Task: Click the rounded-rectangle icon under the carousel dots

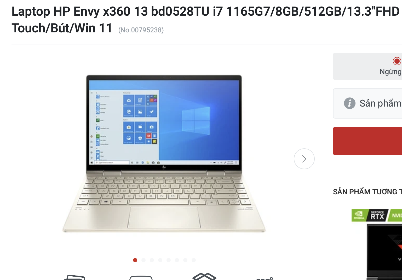Action: (x=141, y=278)
